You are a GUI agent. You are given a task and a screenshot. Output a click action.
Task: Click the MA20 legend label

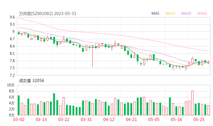coord(186,13)
